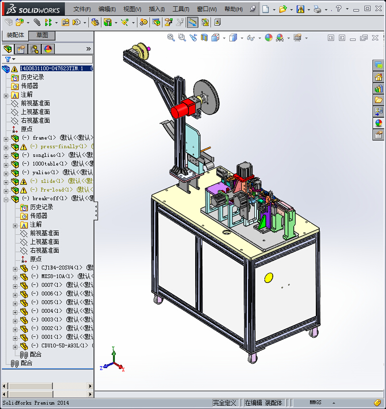The image size is (386, 409).
Task: Click the Print icon
Action: point(317,10)
